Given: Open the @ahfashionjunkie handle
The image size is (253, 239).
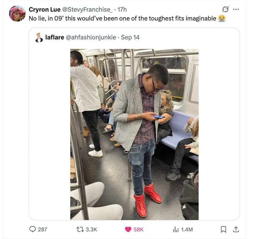Looking at the screenshot, I should [x=91, y=37].
